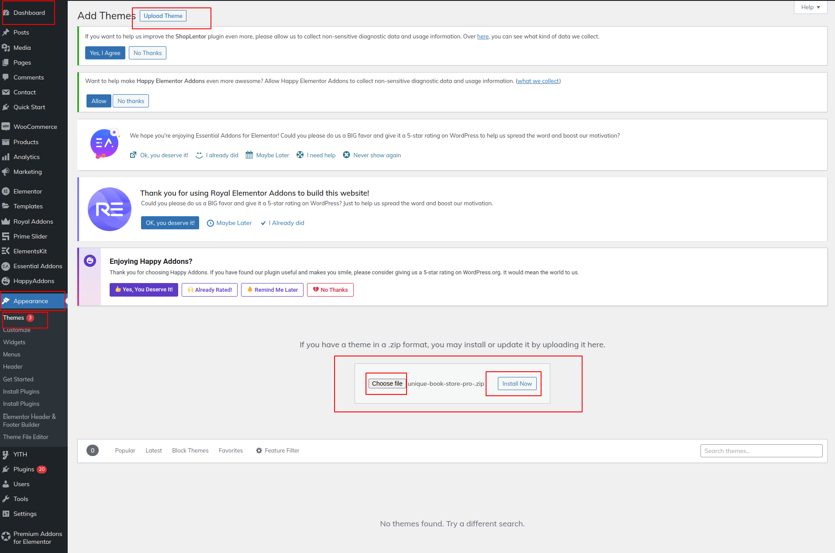Image resolution: width=835 pixels, height=553 pixels.
Task: Switch to the Popular themes tab
Action: click(125, 450)
